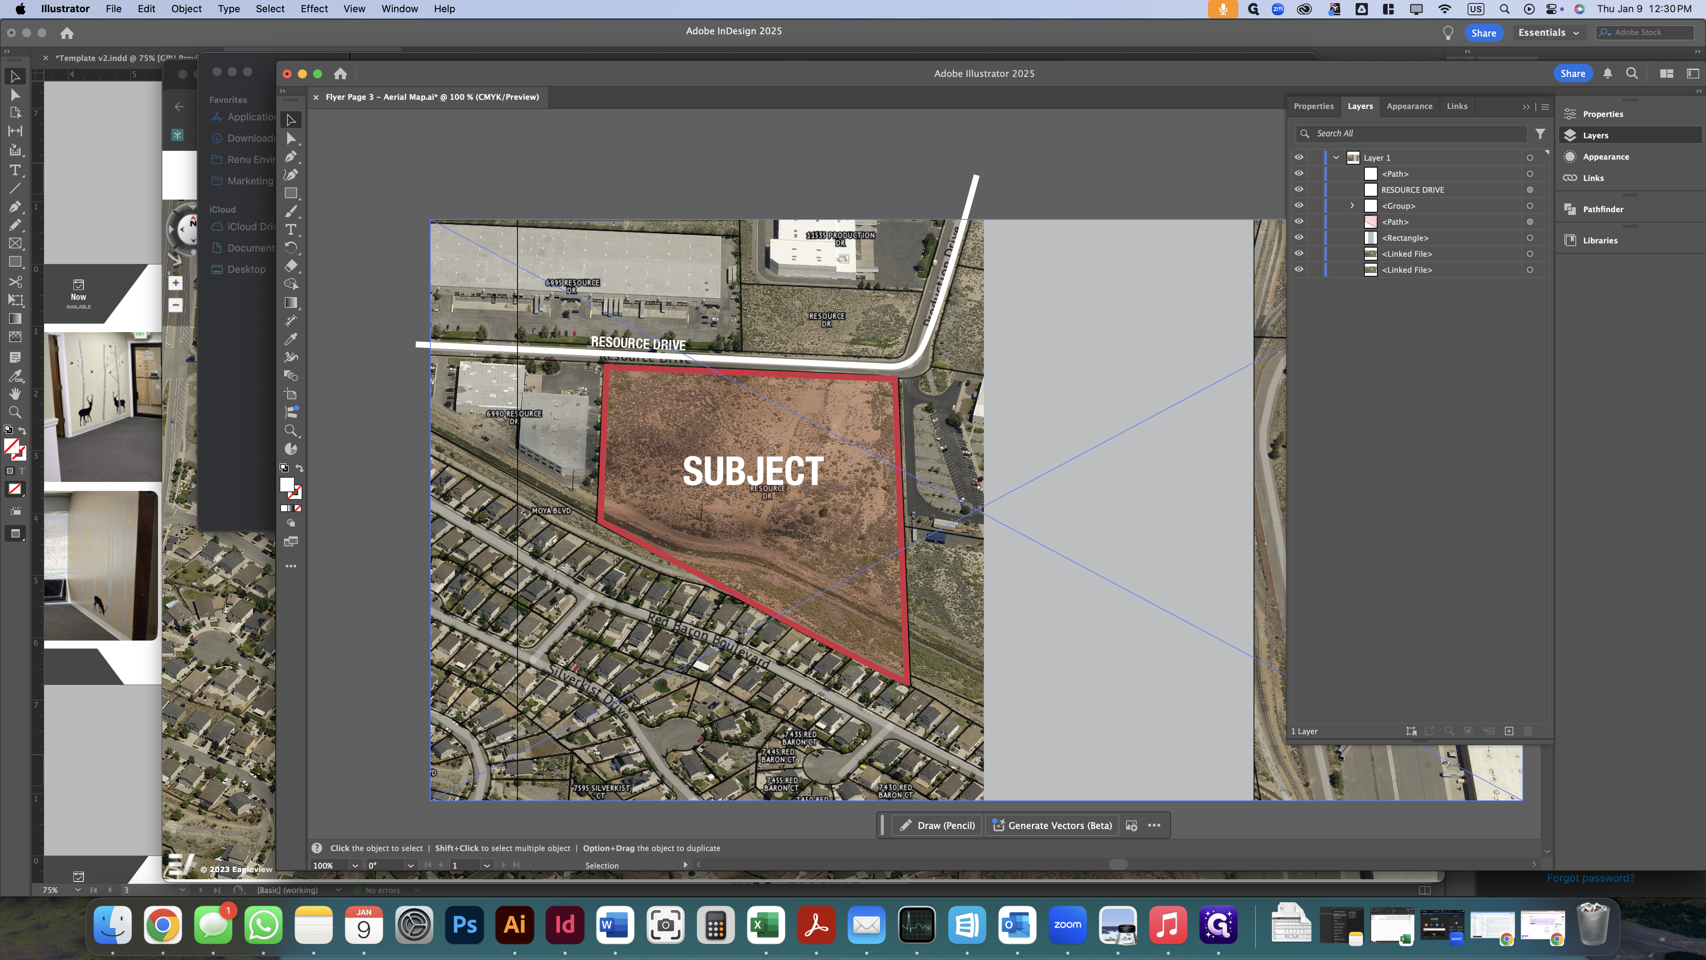The width and height of the screenshot is (1706, 960).
Task: Switch to the Appearance tab
Action: [1409, 106]
